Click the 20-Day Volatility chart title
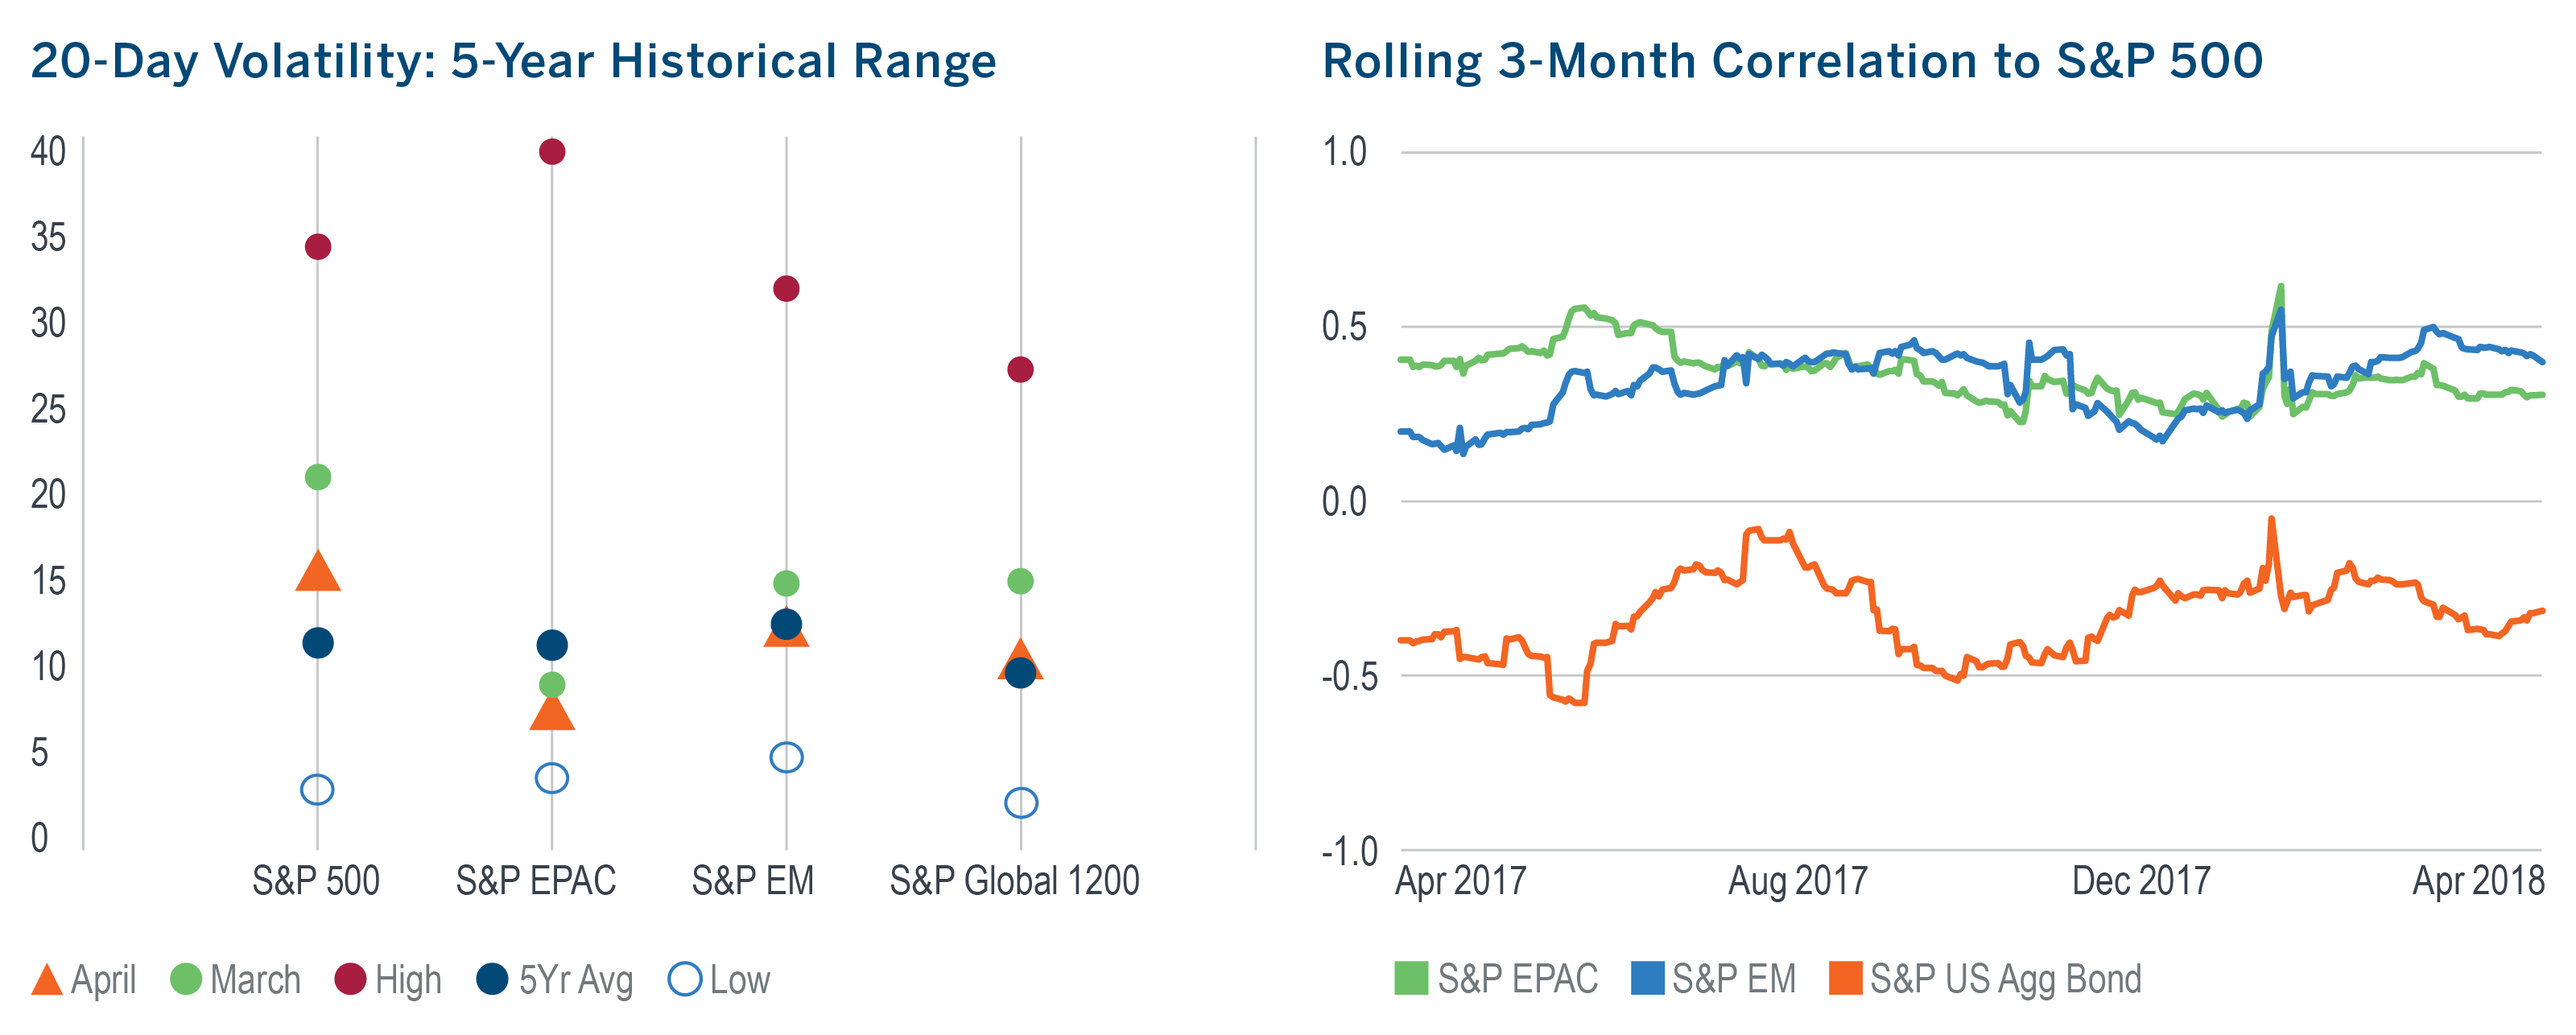Screen dimensions: 2576x1035 tap(513, 61)
